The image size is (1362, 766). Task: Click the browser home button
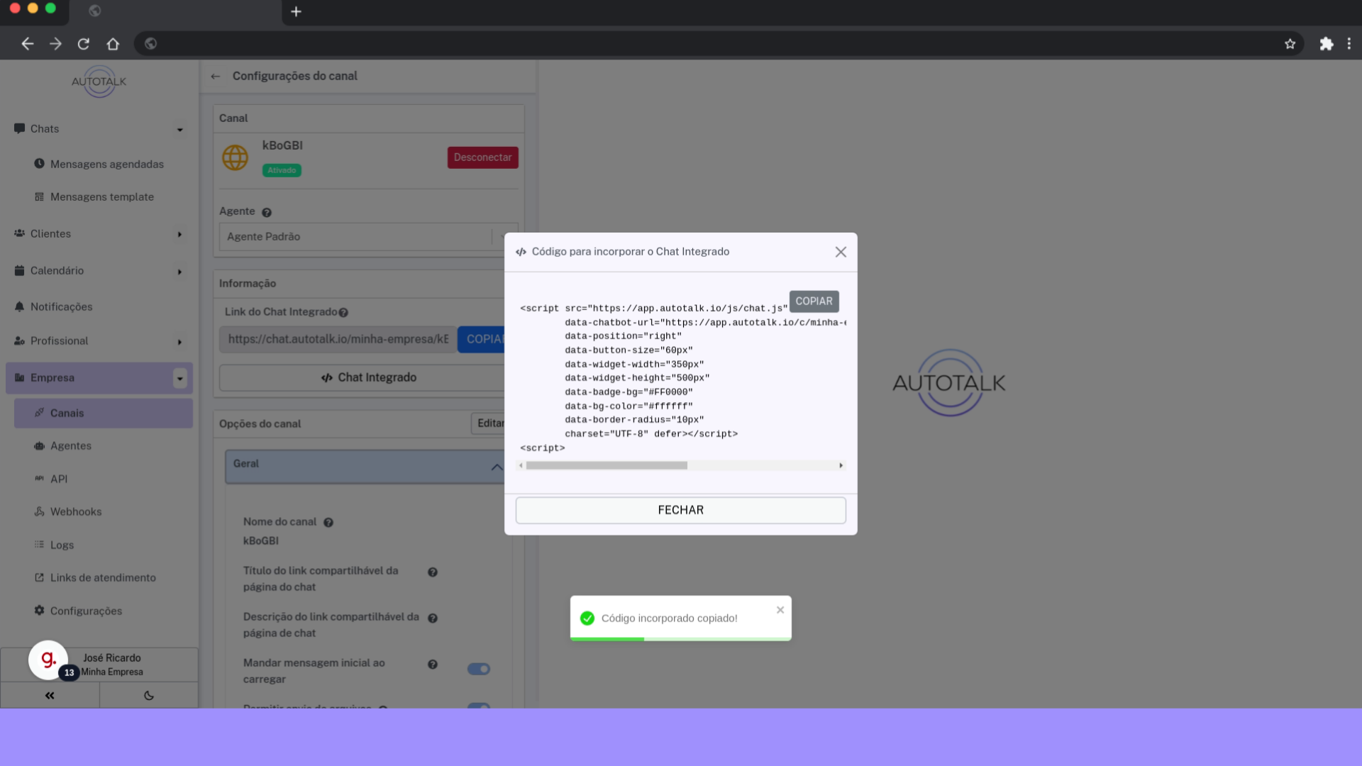click(113, 44)
